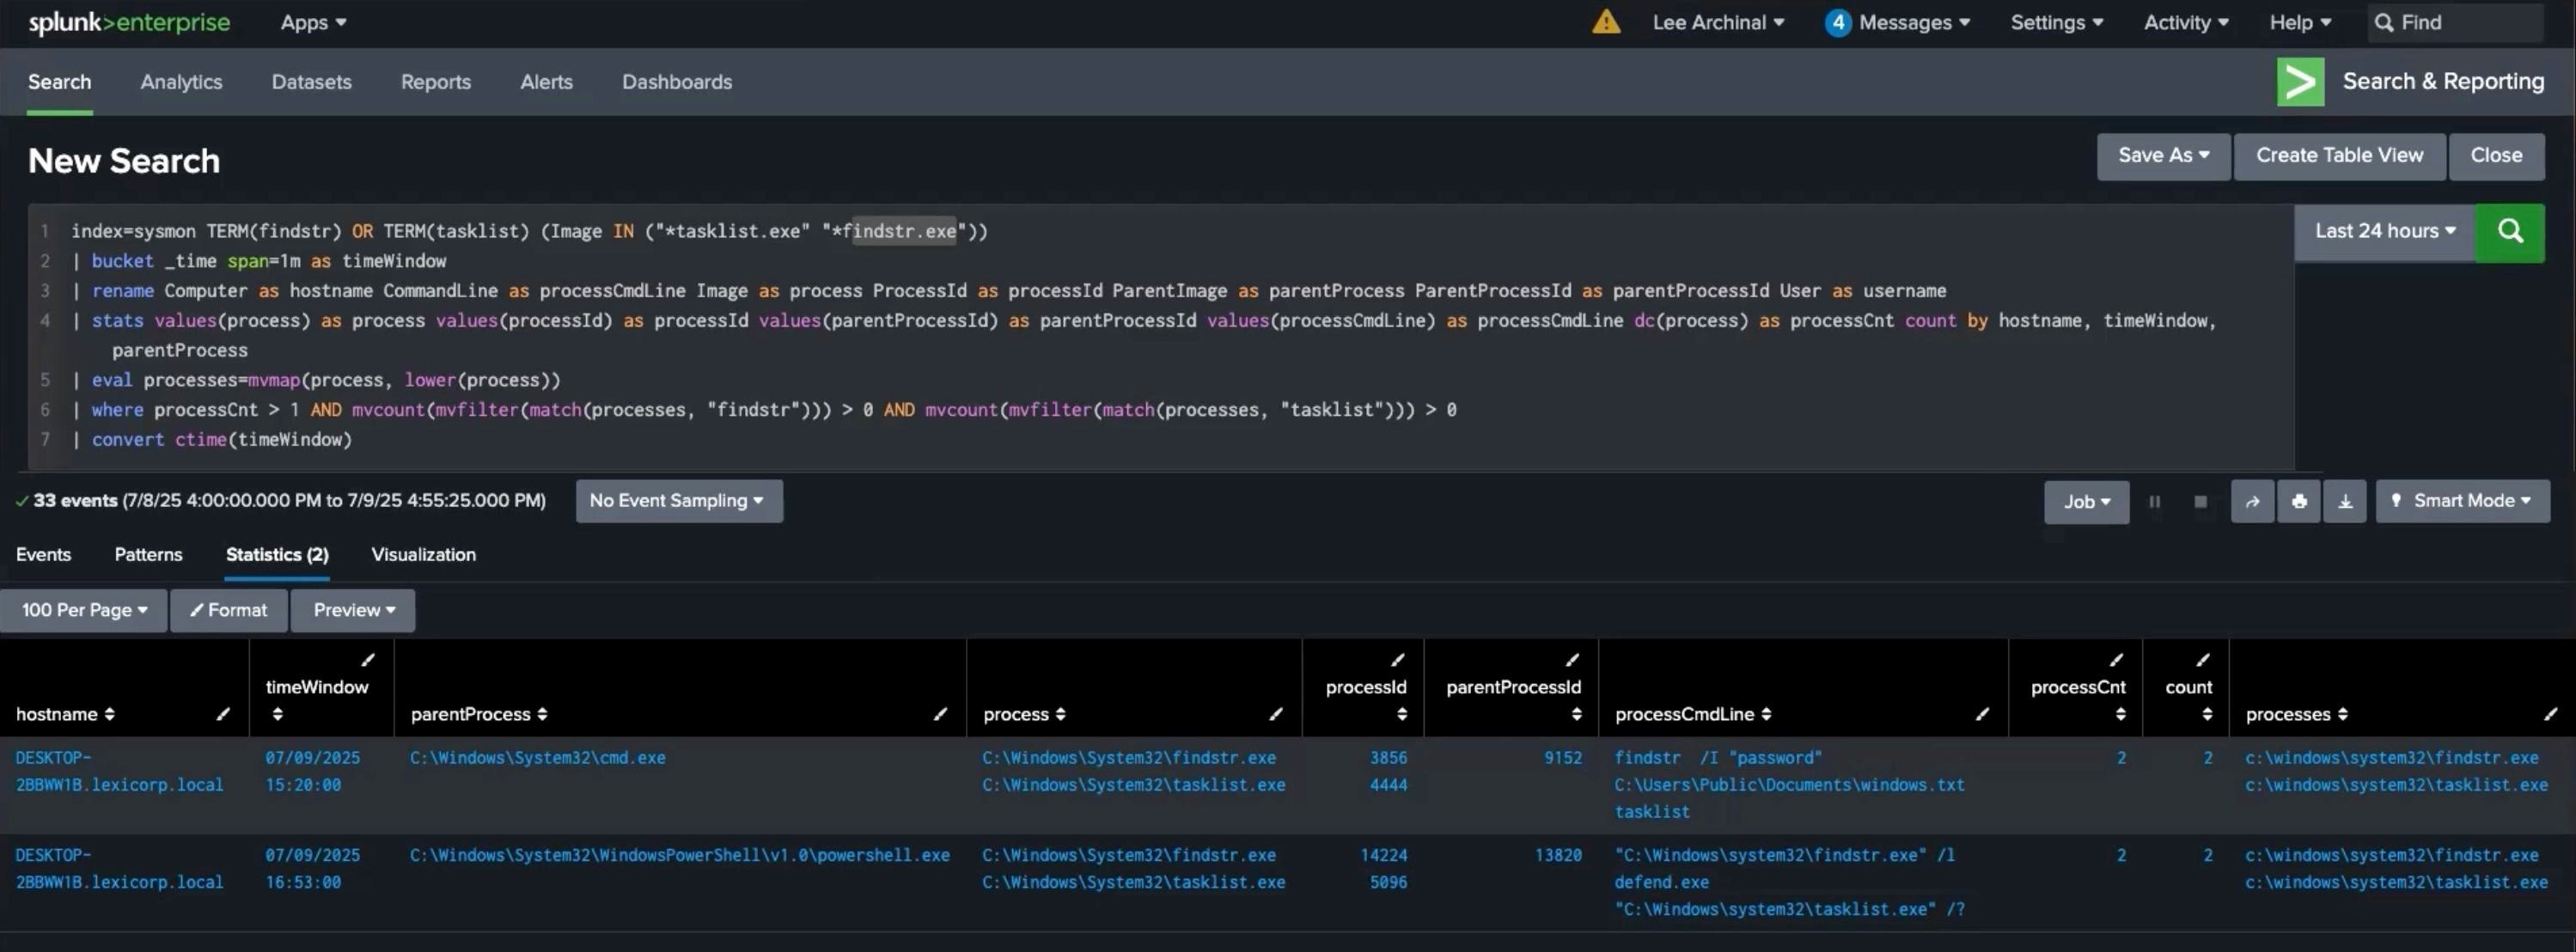Sort by the processCnt column
The image size is (2576, 952).
pyautogui.click(x=2120, y=714)
